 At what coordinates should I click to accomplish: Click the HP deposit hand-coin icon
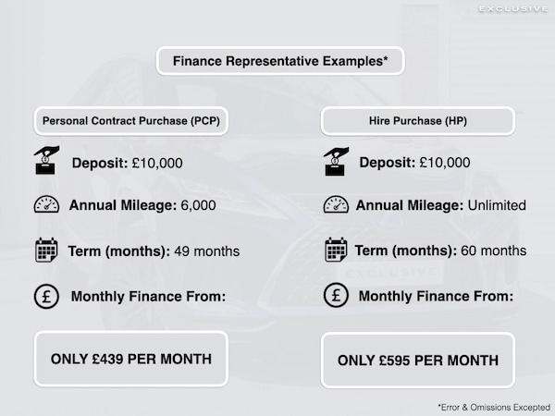click(x=336, y=159)
